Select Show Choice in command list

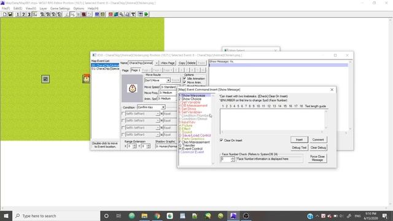pyautogui.click(x=191, y=99)
